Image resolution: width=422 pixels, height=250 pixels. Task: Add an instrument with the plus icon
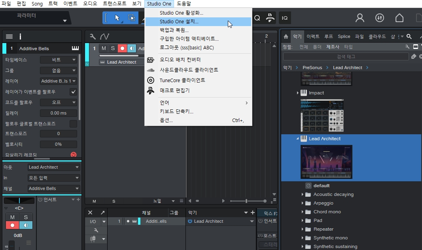[253, 212]
